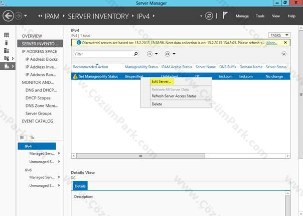Viewport: 303px width, 216px height.
Task: Open EVENT CATALOG
Action: click(x=38, y=121)
